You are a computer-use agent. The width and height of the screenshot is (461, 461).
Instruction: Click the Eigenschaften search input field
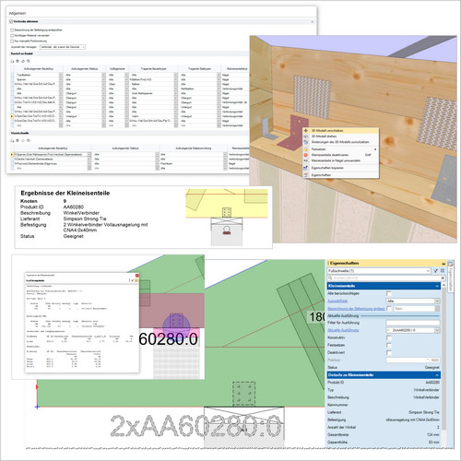(x=386, y=278)
